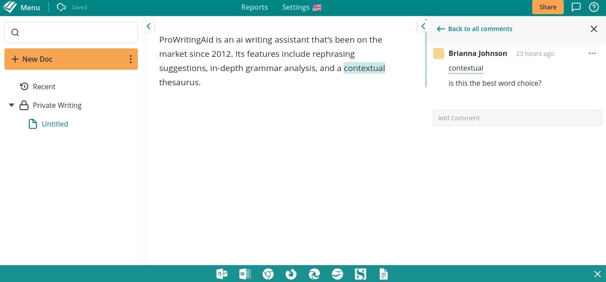The width and height of the screenshot is (606, 282).
Task: Open the OpenOffice integration icon
Action: pos(337,274)
